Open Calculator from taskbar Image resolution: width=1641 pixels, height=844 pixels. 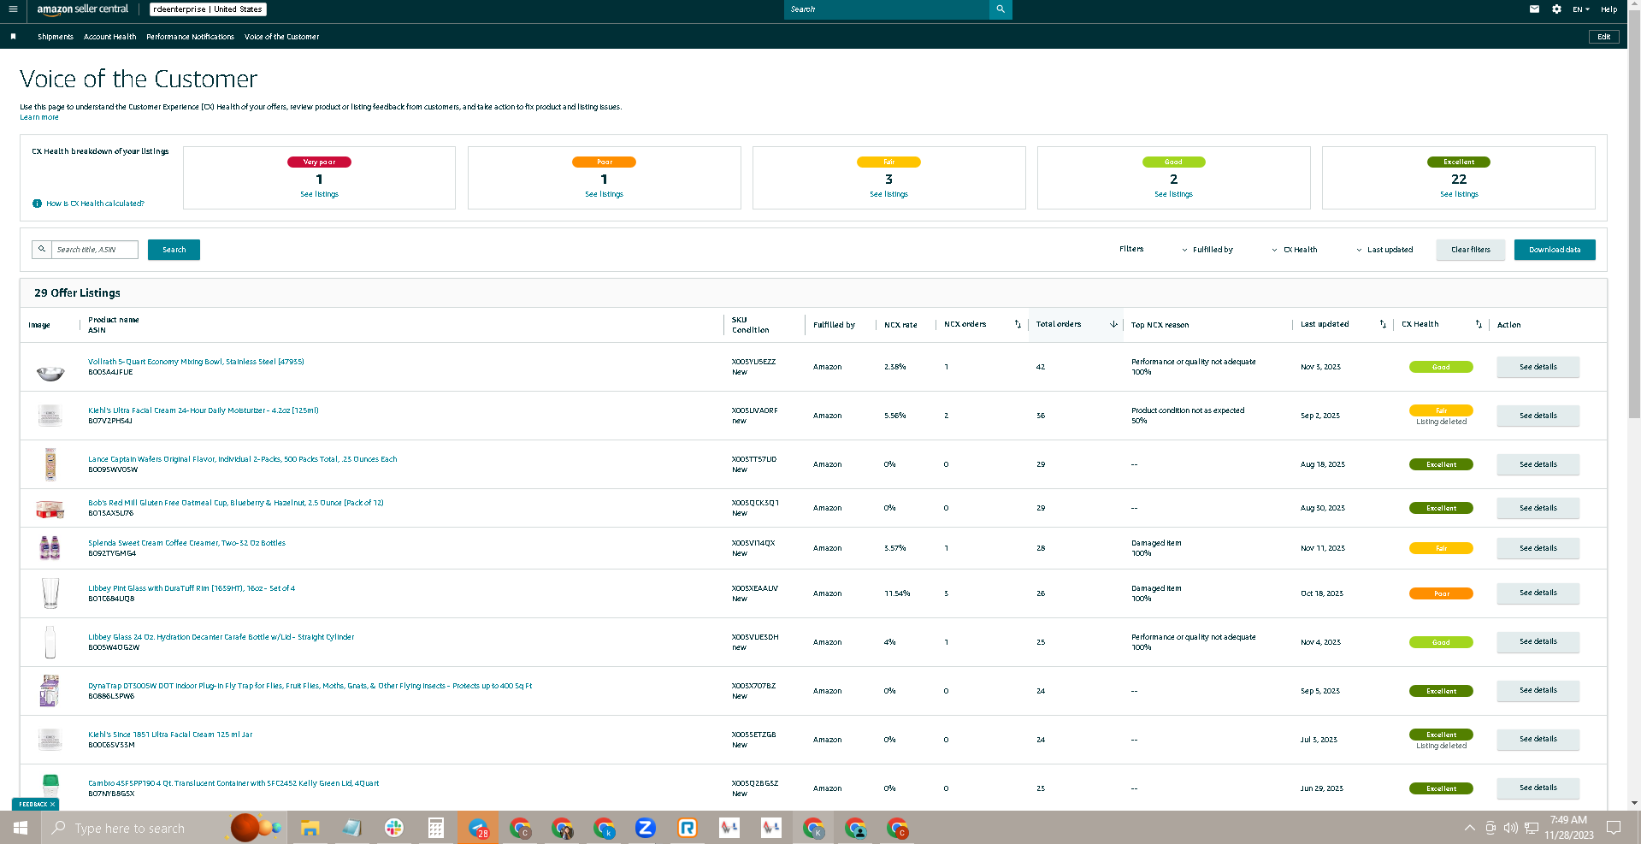point(436,828)
